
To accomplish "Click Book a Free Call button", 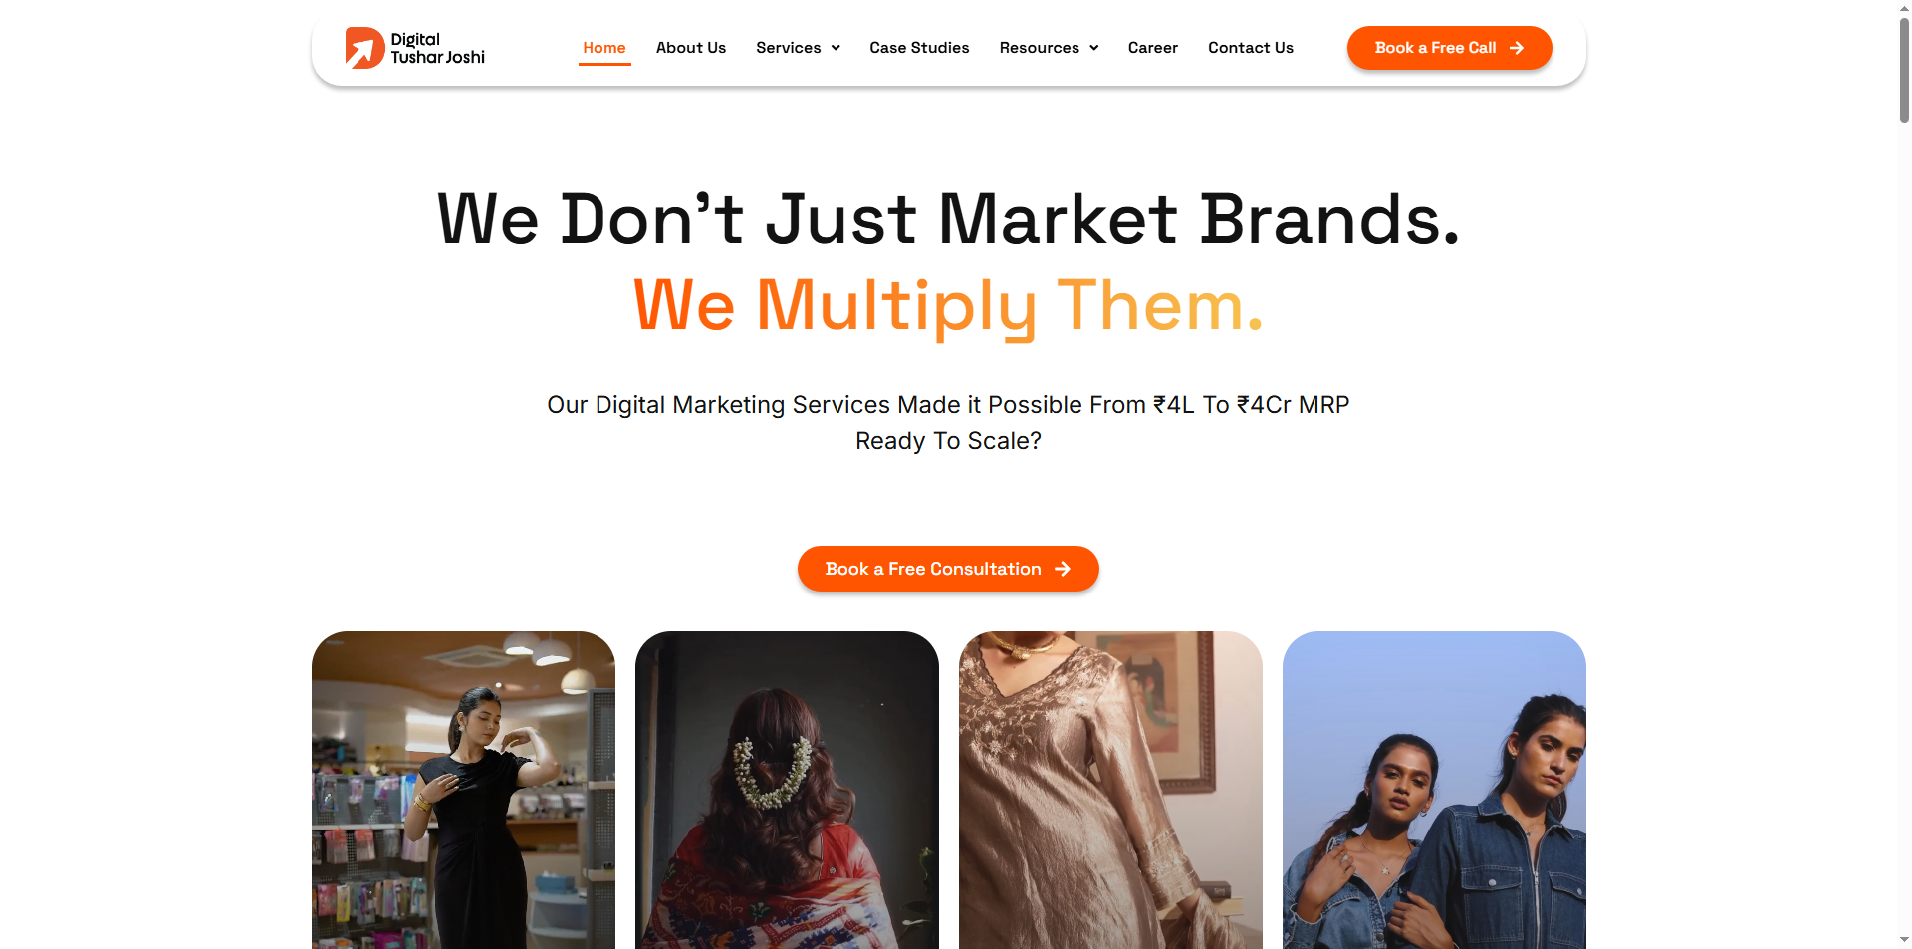I will tap(1450, 48).
